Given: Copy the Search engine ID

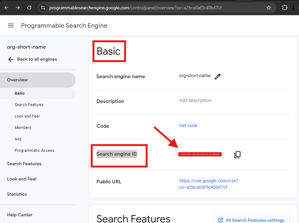Looking at the screenshot, I should pos(238,154).
